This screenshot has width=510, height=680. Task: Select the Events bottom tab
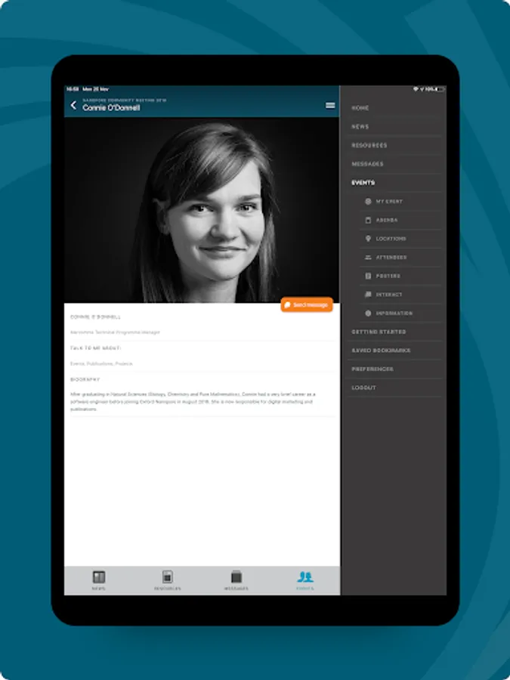[x=305, y=580]
